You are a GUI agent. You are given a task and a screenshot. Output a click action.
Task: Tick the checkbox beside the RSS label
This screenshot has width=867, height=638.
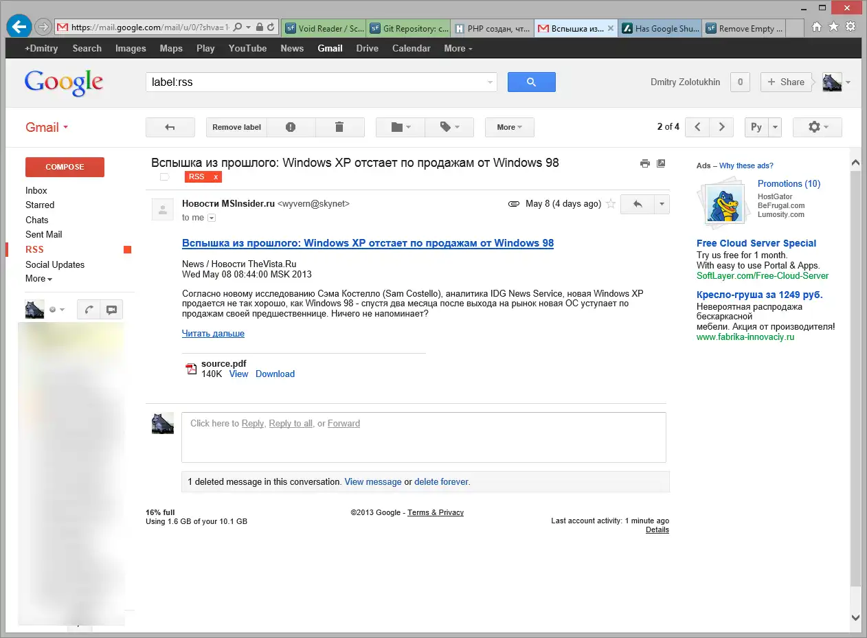point(164,177)
